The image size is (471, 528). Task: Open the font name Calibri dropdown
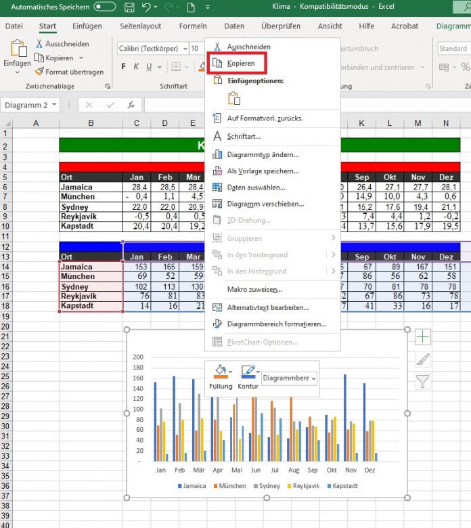(x=185, y=49)
